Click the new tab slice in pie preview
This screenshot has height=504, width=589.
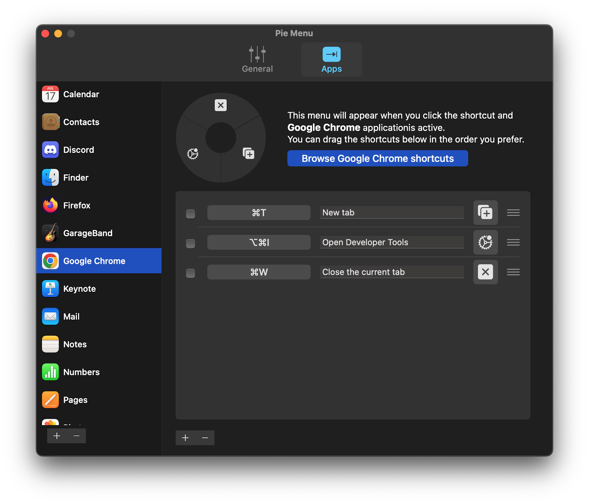(249, 153)
